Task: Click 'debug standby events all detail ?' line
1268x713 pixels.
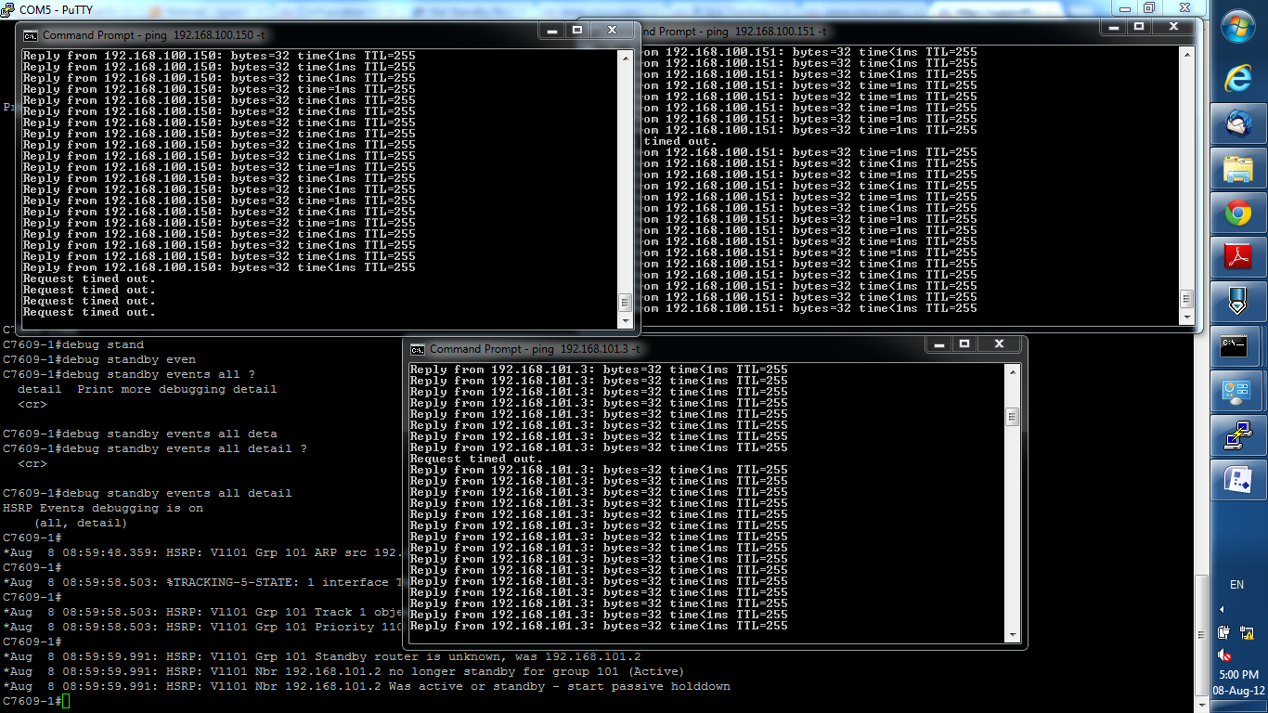Action: coord(155,448)
